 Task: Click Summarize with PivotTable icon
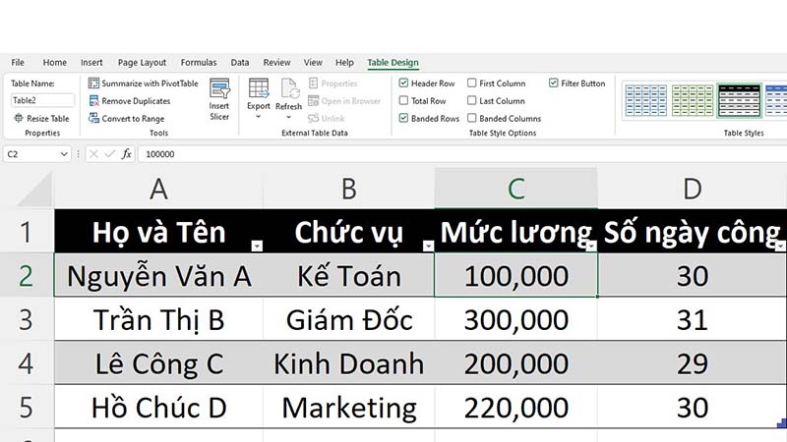coord(93,83)
